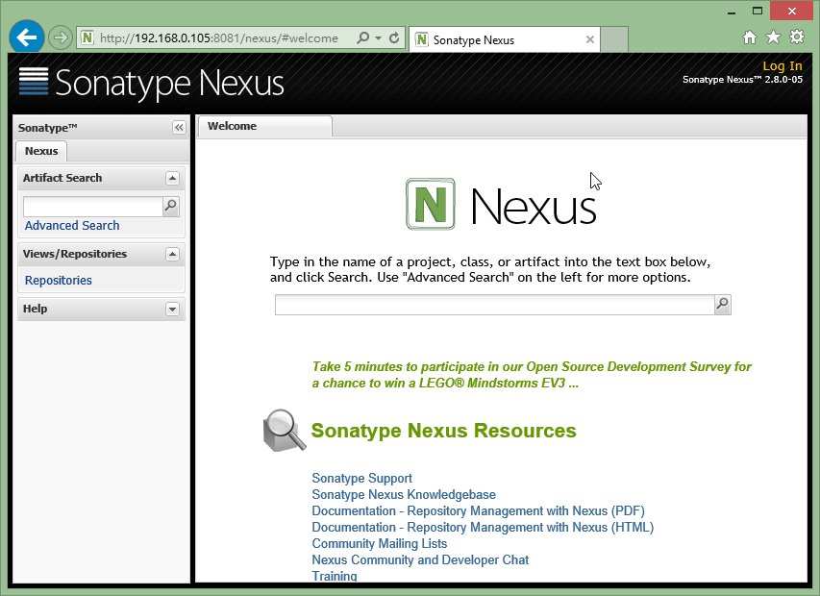Image resolution: width=820 pixels, height=596 pixels.
Task: Click the Views/Repositories section header
Action: [102, 254]
